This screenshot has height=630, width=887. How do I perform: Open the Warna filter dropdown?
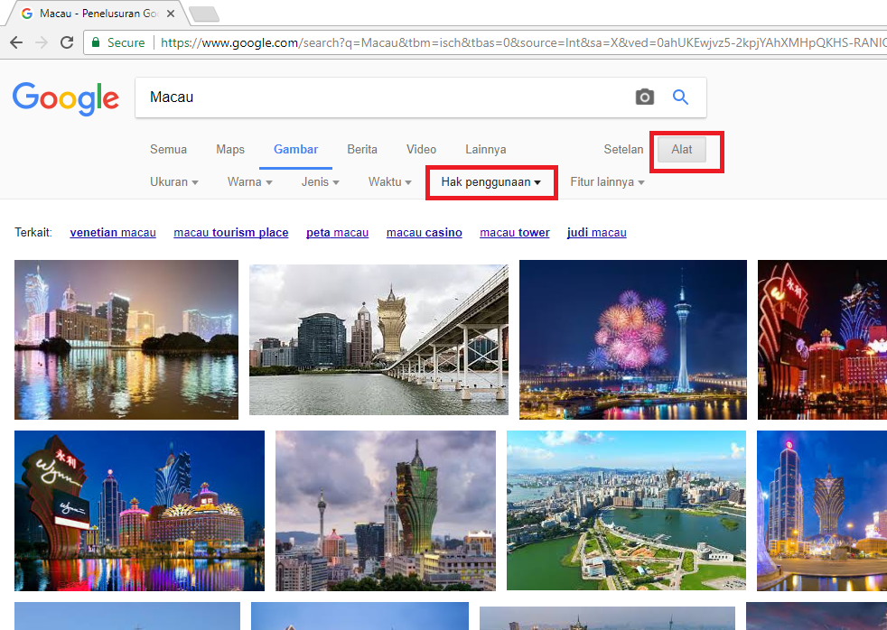[x=247, y=181]
